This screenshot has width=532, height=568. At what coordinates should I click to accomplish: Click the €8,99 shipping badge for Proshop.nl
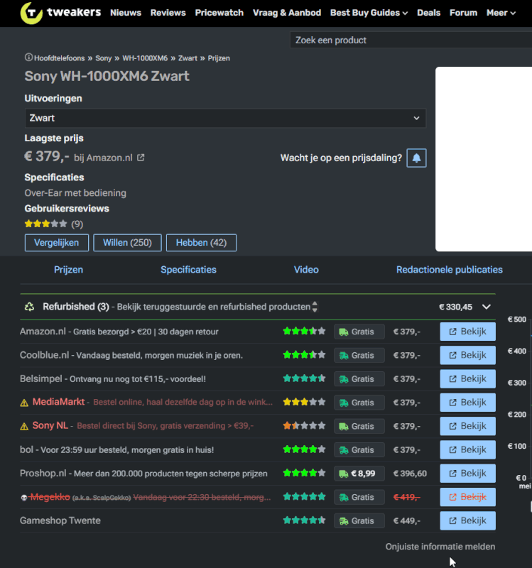[x=359, y=474]
